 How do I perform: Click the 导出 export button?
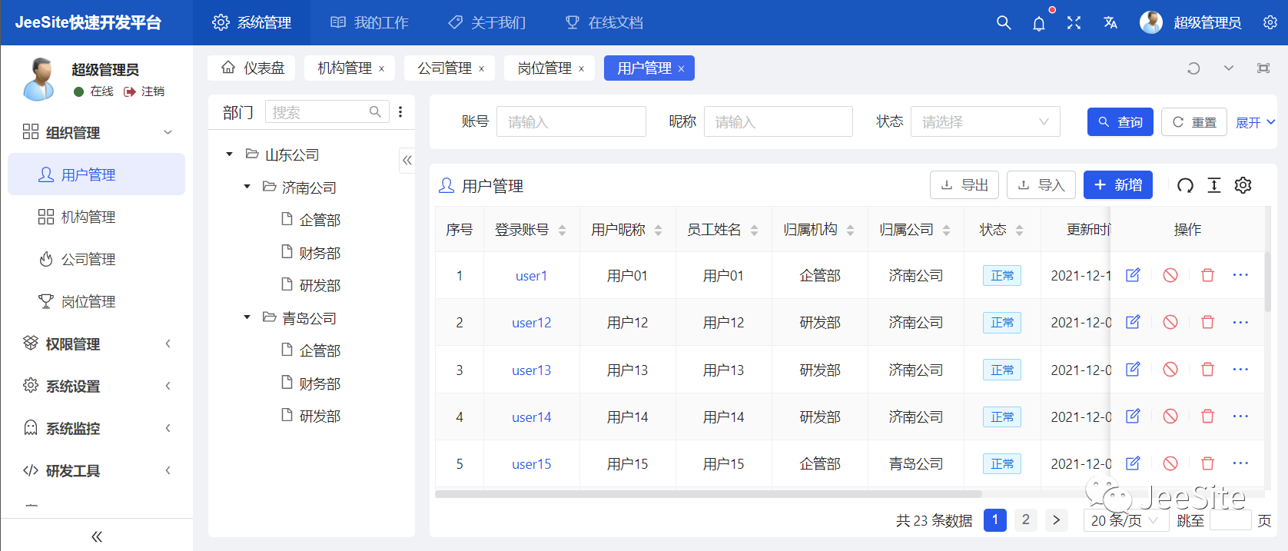(x=964, y=184)
